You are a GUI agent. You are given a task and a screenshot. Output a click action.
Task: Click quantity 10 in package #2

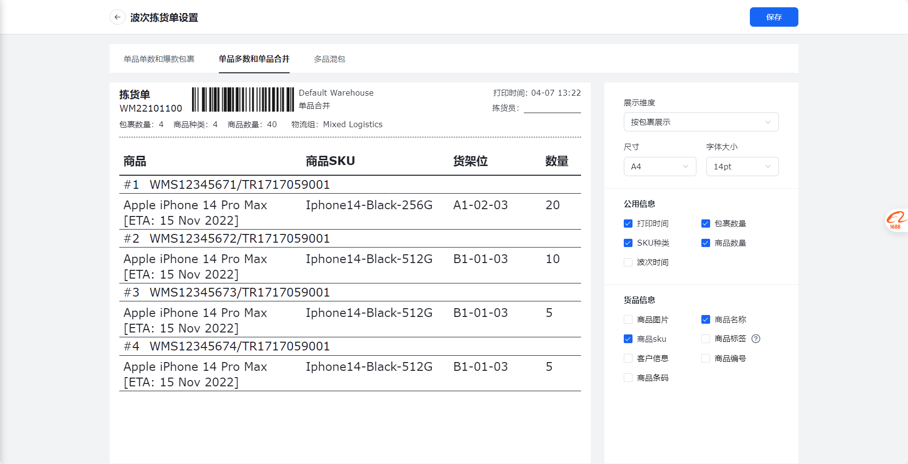coord(552,259)
